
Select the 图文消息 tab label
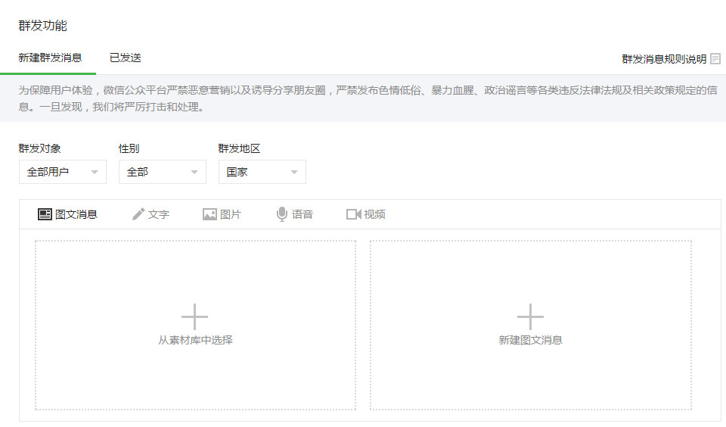click(76, 214)
